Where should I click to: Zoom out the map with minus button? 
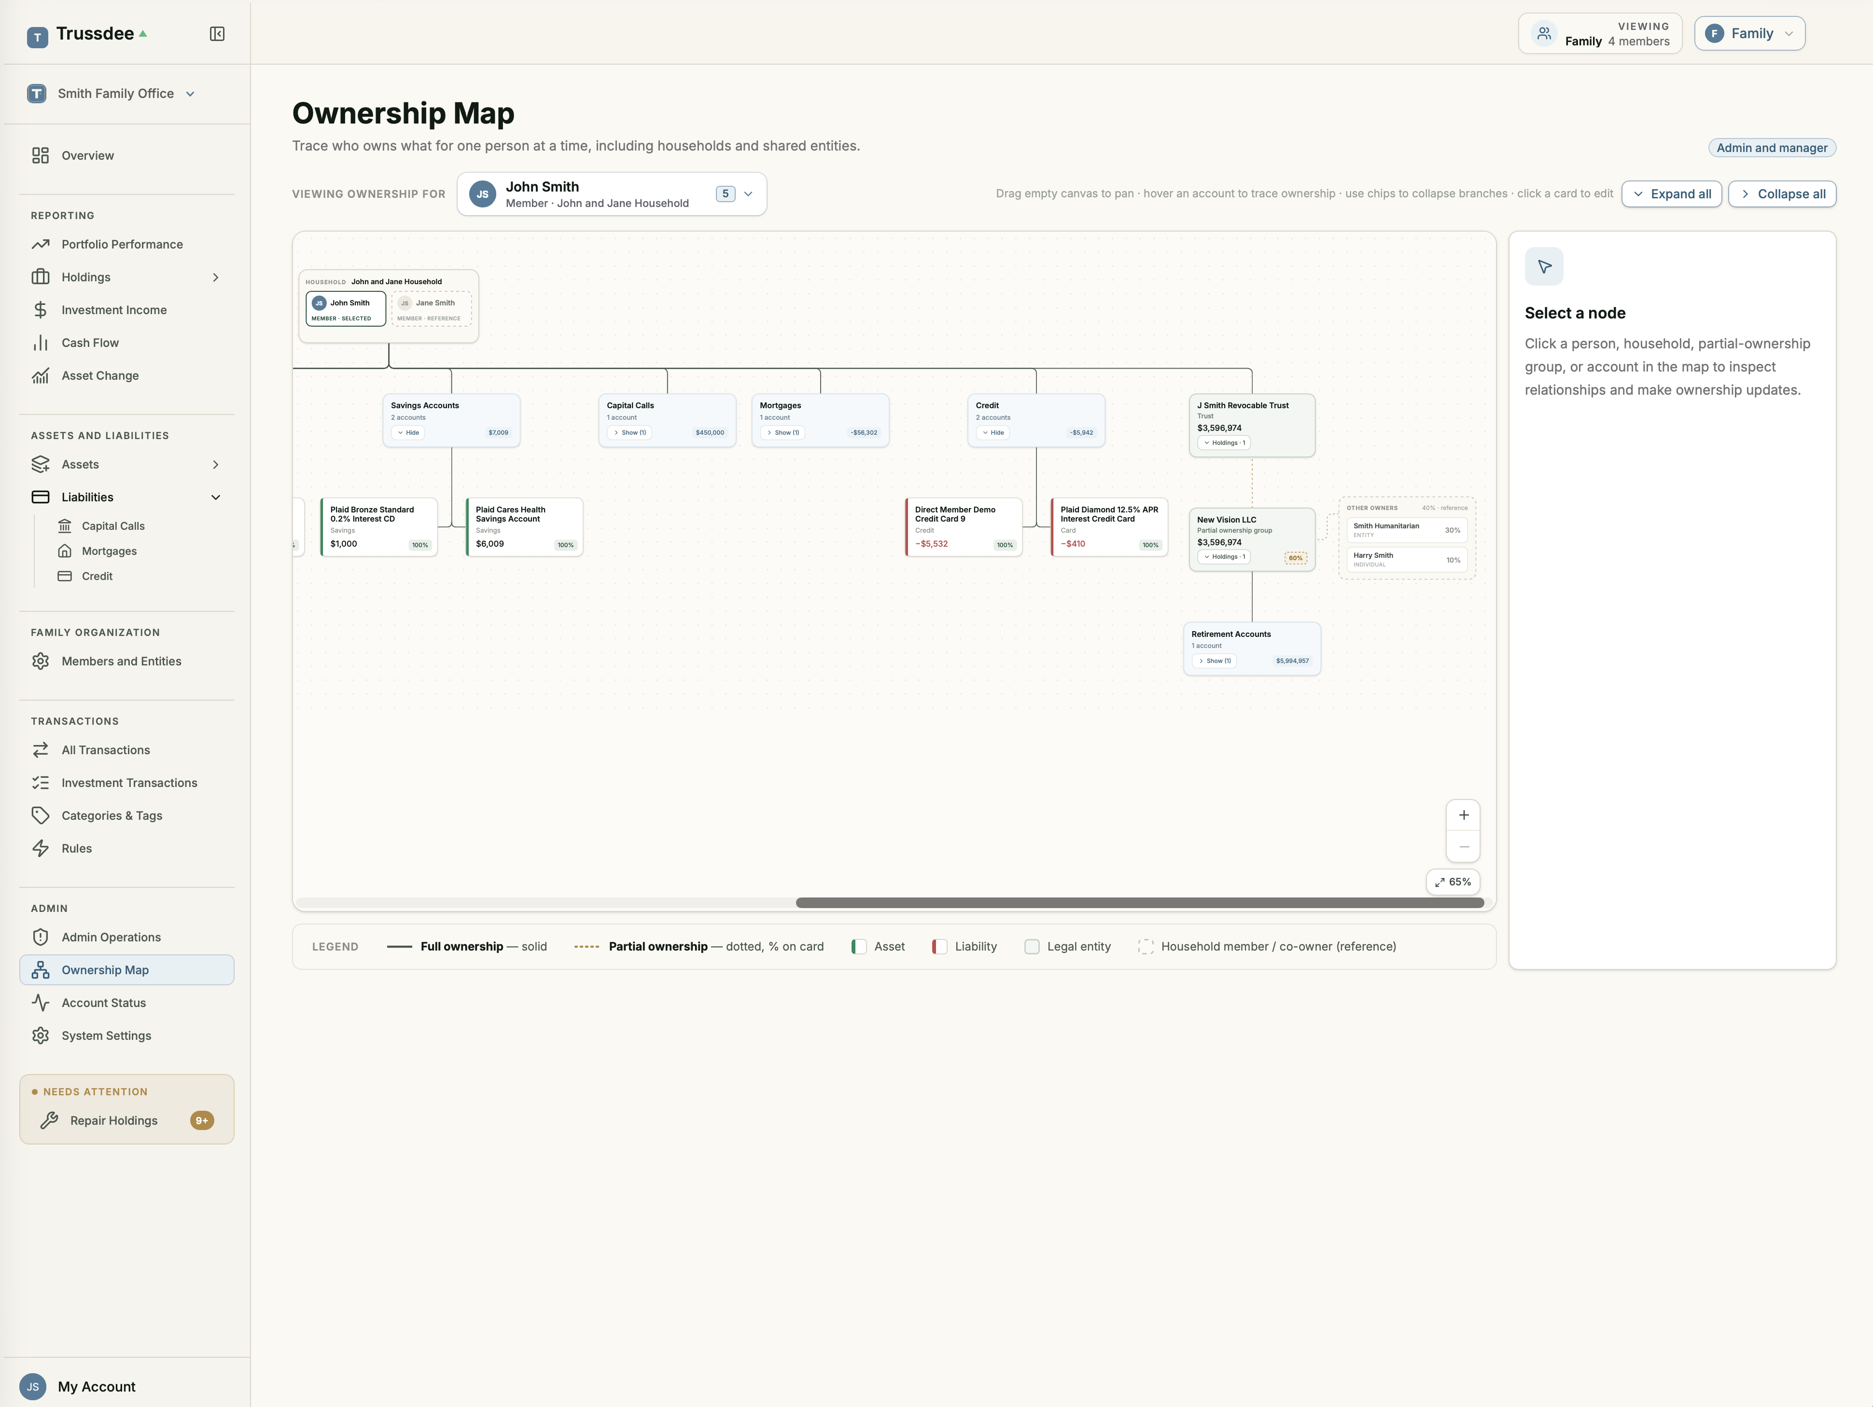point(1463,847)
